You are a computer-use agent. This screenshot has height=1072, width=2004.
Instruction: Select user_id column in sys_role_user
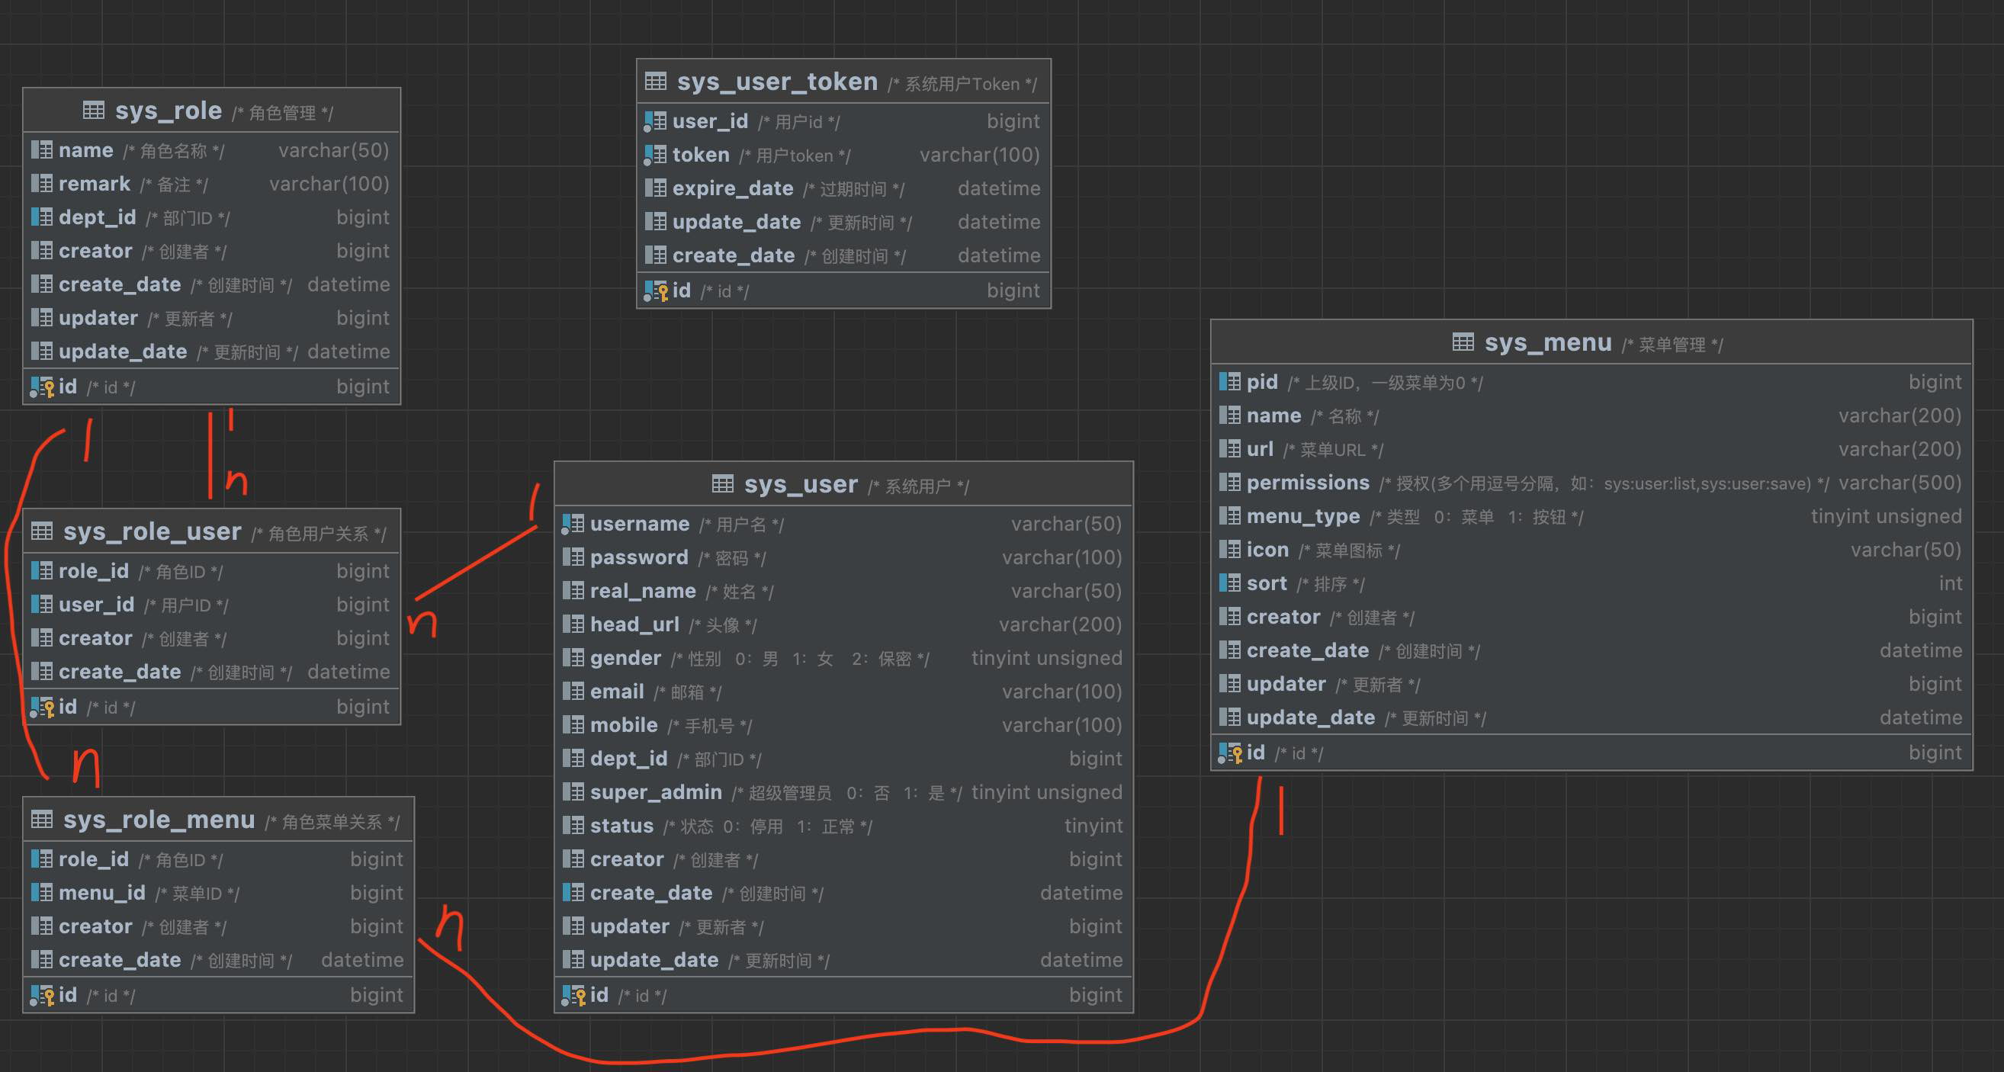pyautogui.click(x=210, y=604)
